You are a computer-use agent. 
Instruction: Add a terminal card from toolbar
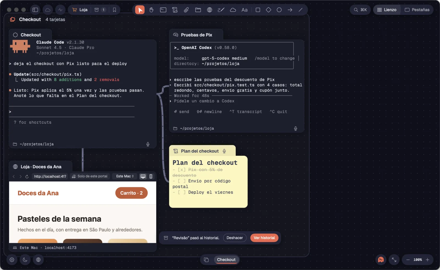(163, 10)
